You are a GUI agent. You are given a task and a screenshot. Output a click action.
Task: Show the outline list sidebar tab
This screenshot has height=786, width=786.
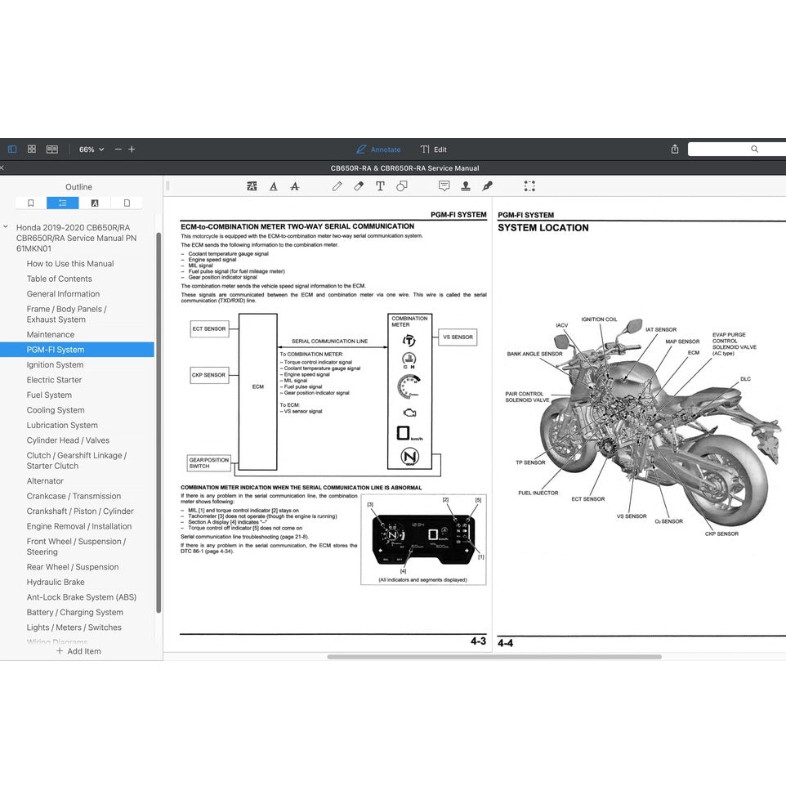click(x=63, y=203)
